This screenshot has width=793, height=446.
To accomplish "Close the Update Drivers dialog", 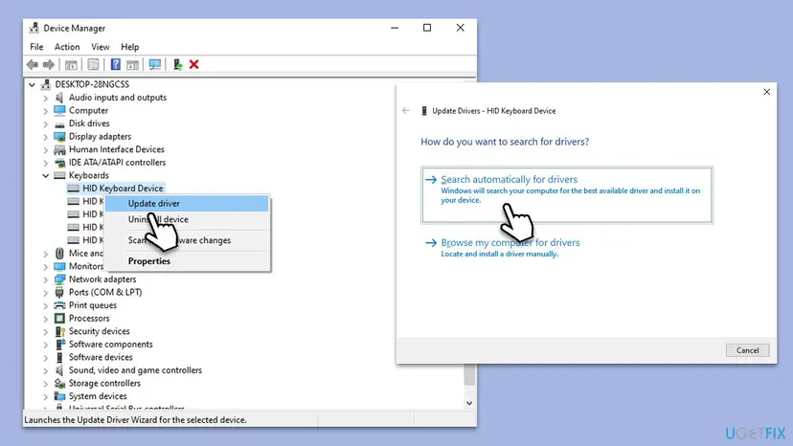I will click(x=767, y=92).
